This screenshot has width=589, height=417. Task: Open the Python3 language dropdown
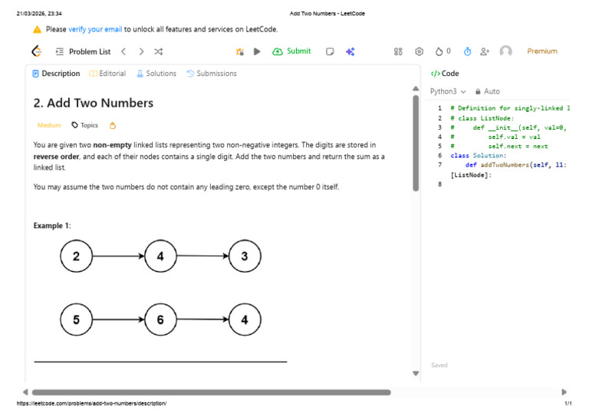pos(448,91)
